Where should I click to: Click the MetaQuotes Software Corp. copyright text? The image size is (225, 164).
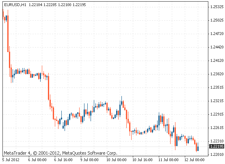click(x=90, y=153)
